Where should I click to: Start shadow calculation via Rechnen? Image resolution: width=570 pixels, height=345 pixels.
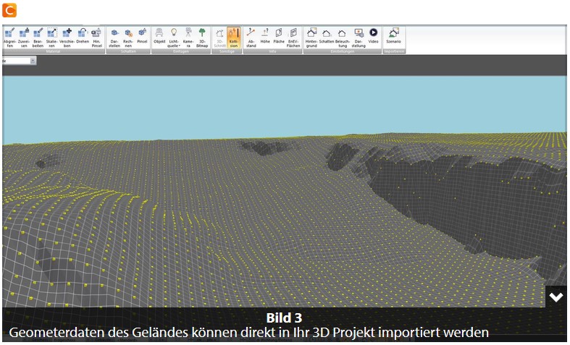(128, 38)
